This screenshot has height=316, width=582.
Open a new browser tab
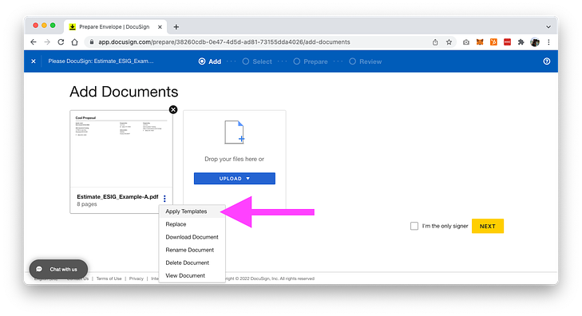[x=176, y=26]
